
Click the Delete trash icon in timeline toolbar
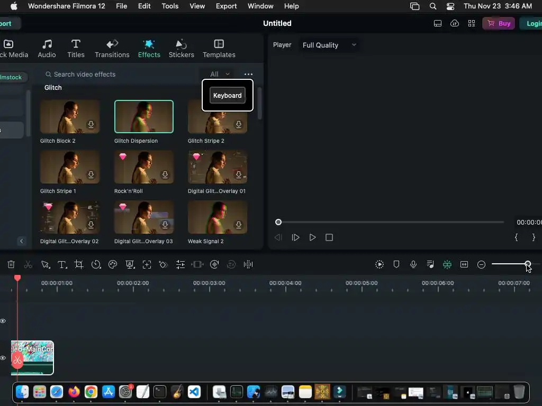coord(11,264)
